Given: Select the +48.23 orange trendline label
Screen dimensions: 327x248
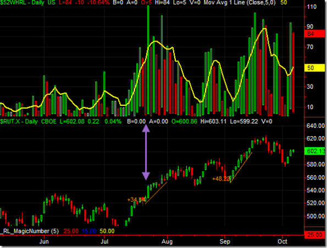Looking at the screenshot, I should point(221,178).
